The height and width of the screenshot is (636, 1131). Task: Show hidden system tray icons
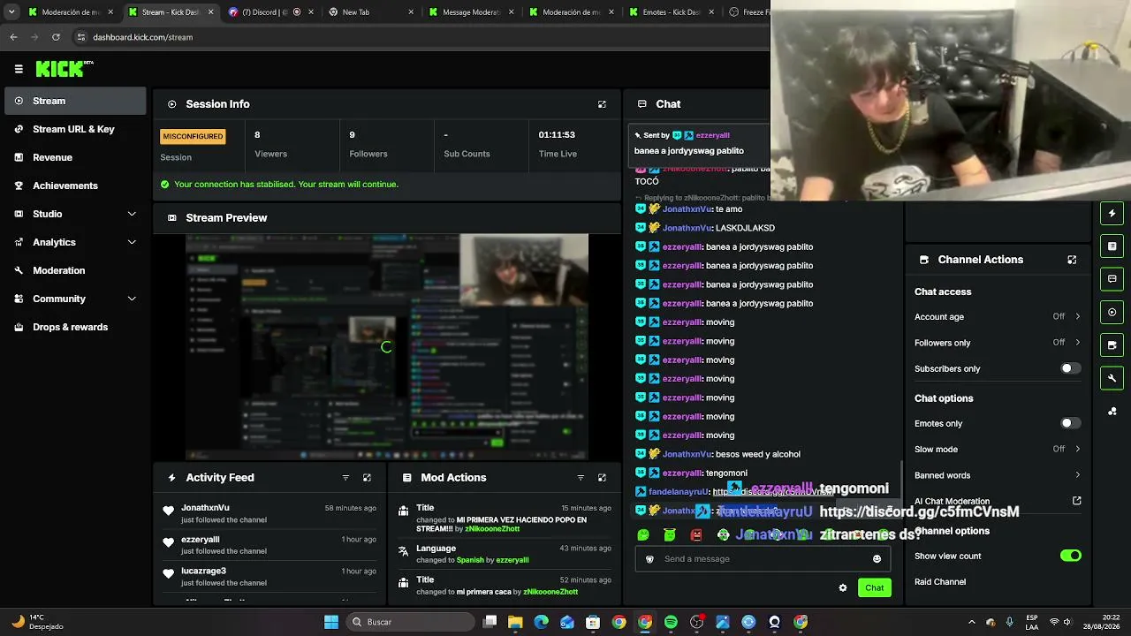[971, 622]
